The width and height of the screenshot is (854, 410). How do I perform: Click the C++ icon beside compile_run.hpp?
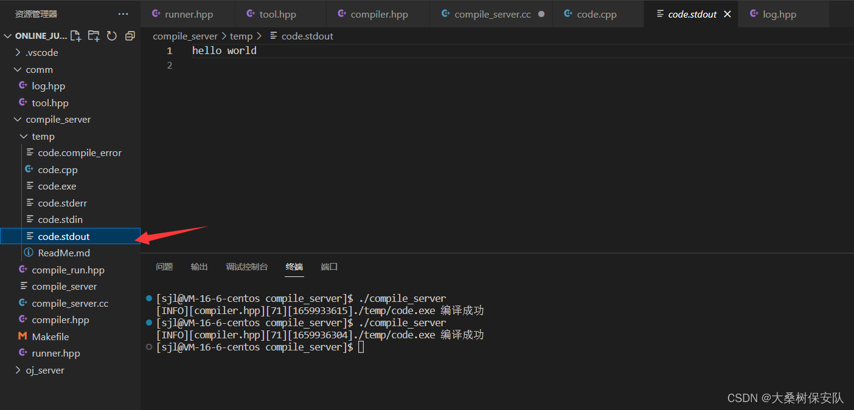tap(23, 270)
